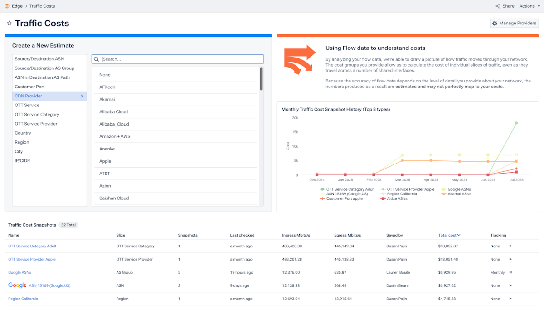Pause Monthly tracking for Google ASNs
The height and width of the screenshot is (309, 544).
tap(511, 272)
